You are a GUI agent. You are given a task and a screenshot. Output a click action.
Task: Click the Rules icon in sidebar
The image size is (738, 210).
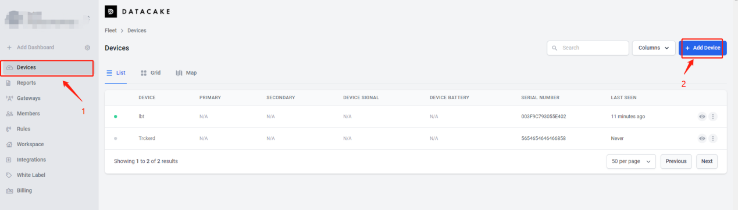tap(9, 129)
